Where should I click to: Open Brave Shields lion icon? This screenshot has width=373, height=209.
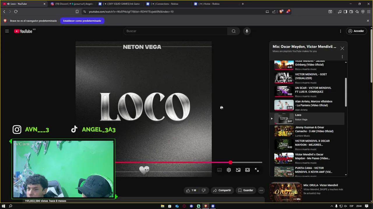click(x=281, y=12)
